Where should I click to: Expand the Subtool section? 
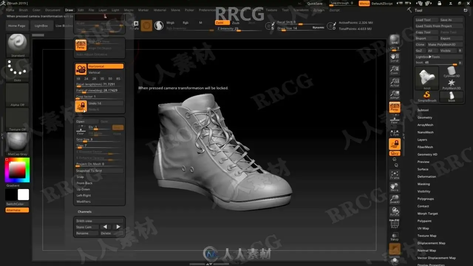(423, 110)
